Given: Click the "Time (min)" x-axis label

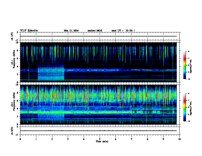Looking at the screenshot, I should point(102,141).
